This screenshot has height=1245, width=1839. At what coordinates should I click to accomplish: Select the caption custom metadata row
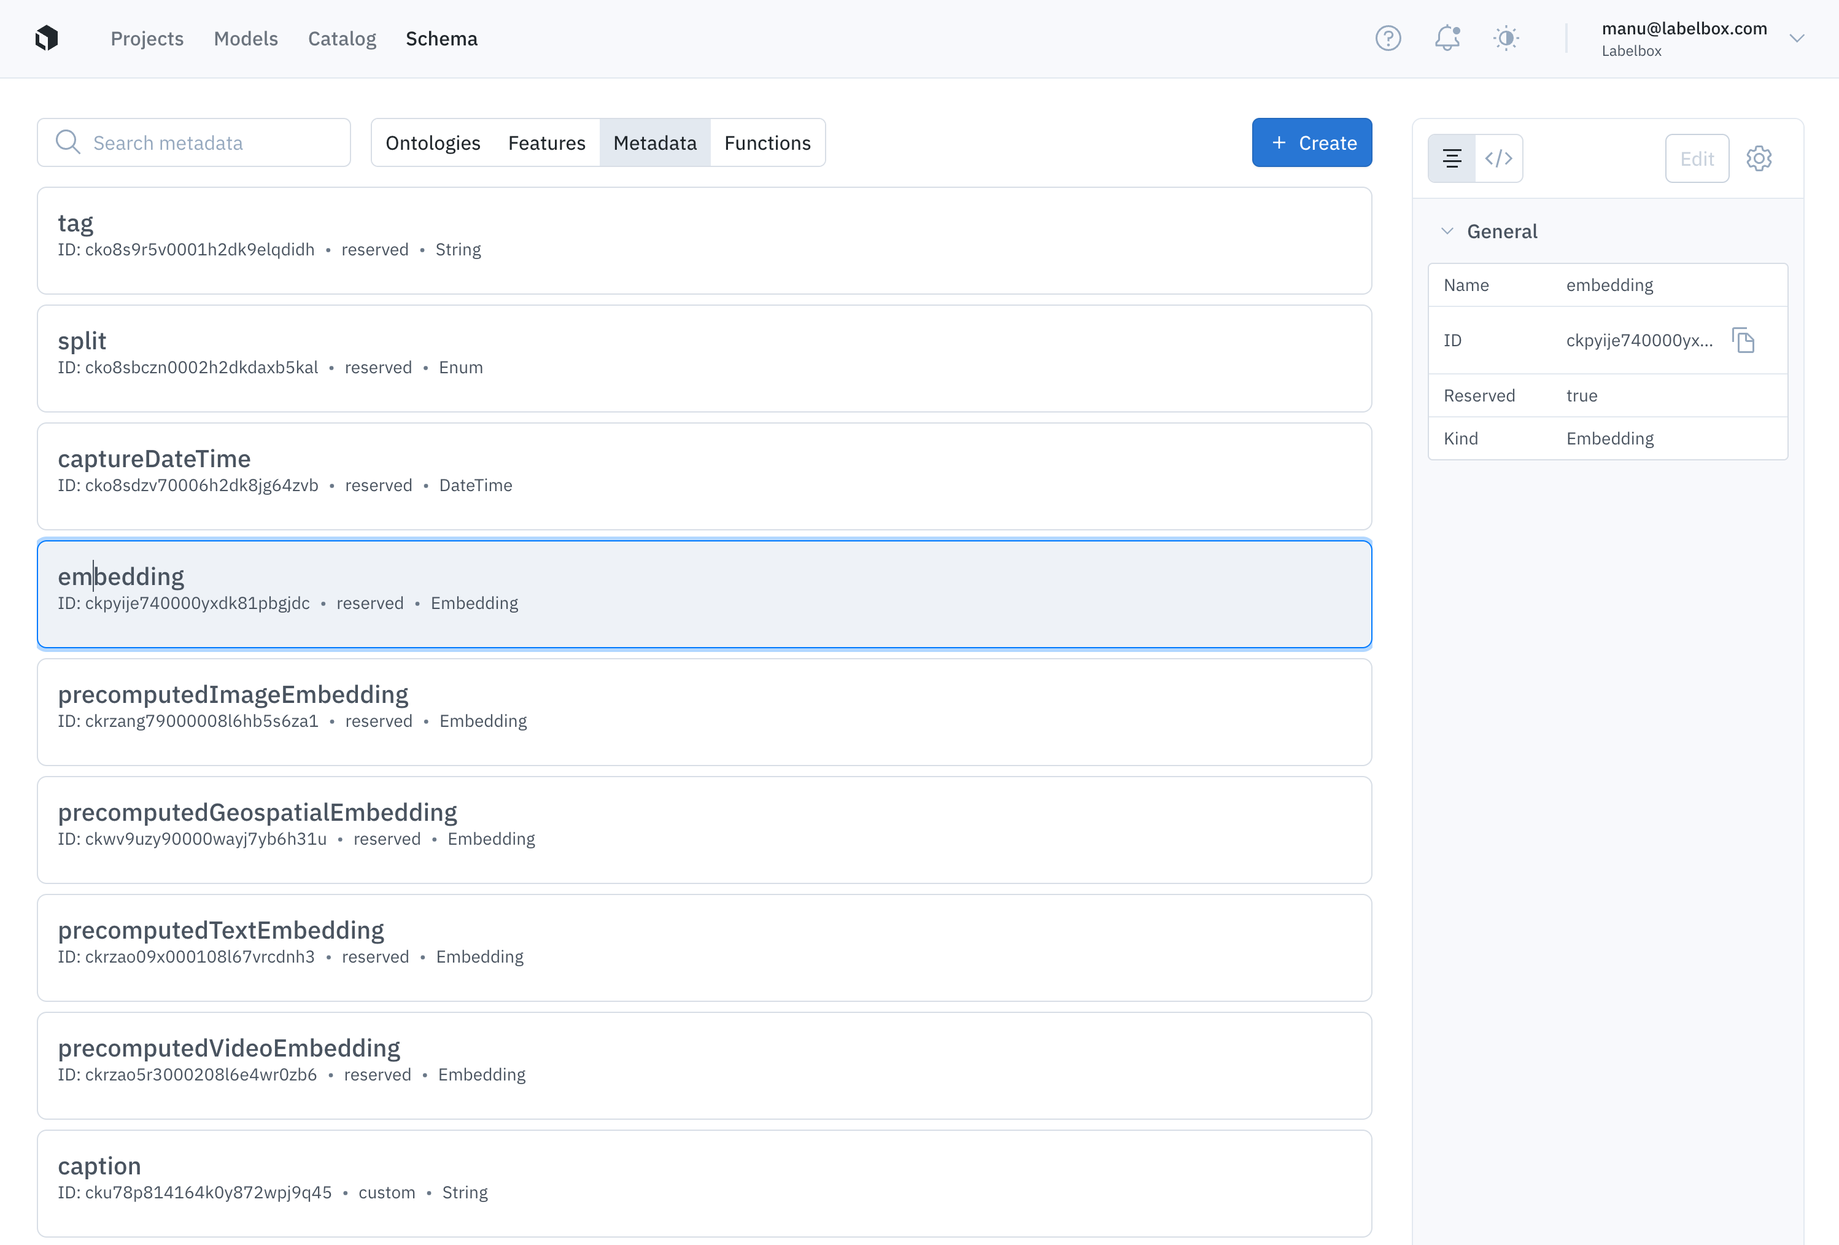point(703,1182)
